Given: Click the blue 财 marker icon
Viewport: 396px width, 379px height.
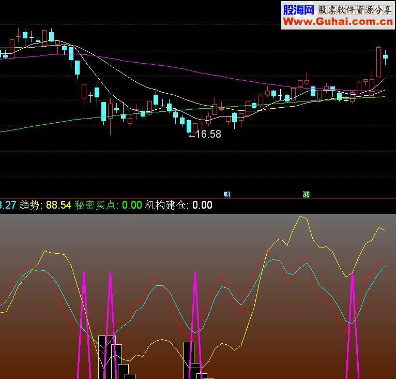Looking at the screenshot, I should [227, 194].
